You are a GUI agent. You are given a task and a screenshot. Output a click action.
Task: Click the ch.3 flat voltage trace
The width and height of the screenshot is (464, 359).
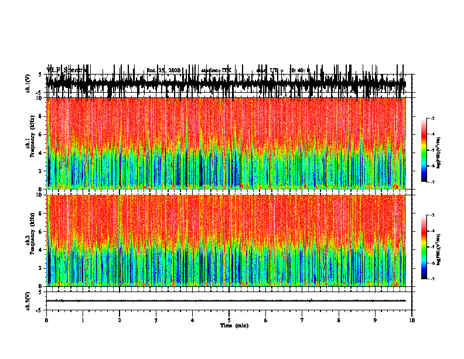coord(226,301)
